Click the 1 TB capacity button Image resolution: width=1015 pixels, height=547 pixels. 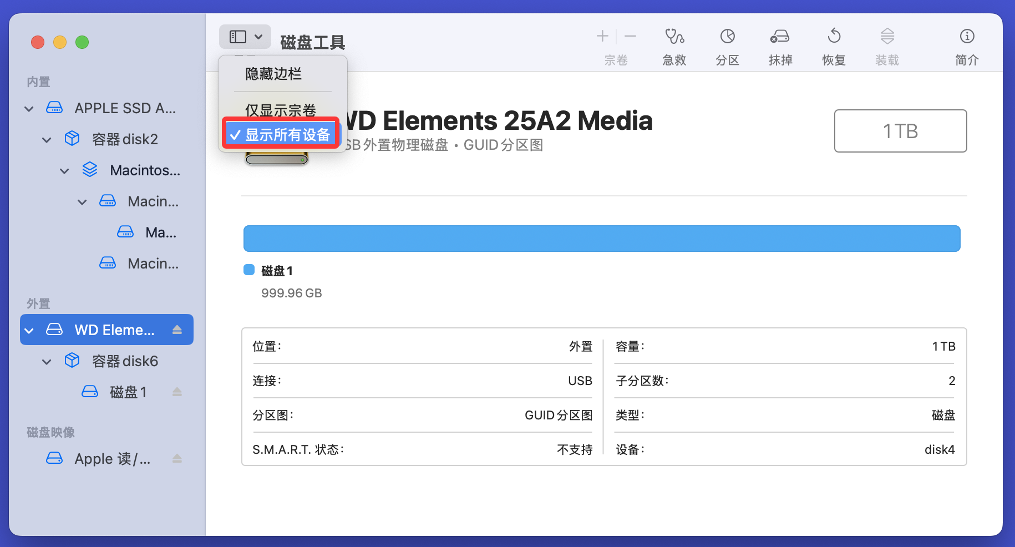[x=900, y=131]
